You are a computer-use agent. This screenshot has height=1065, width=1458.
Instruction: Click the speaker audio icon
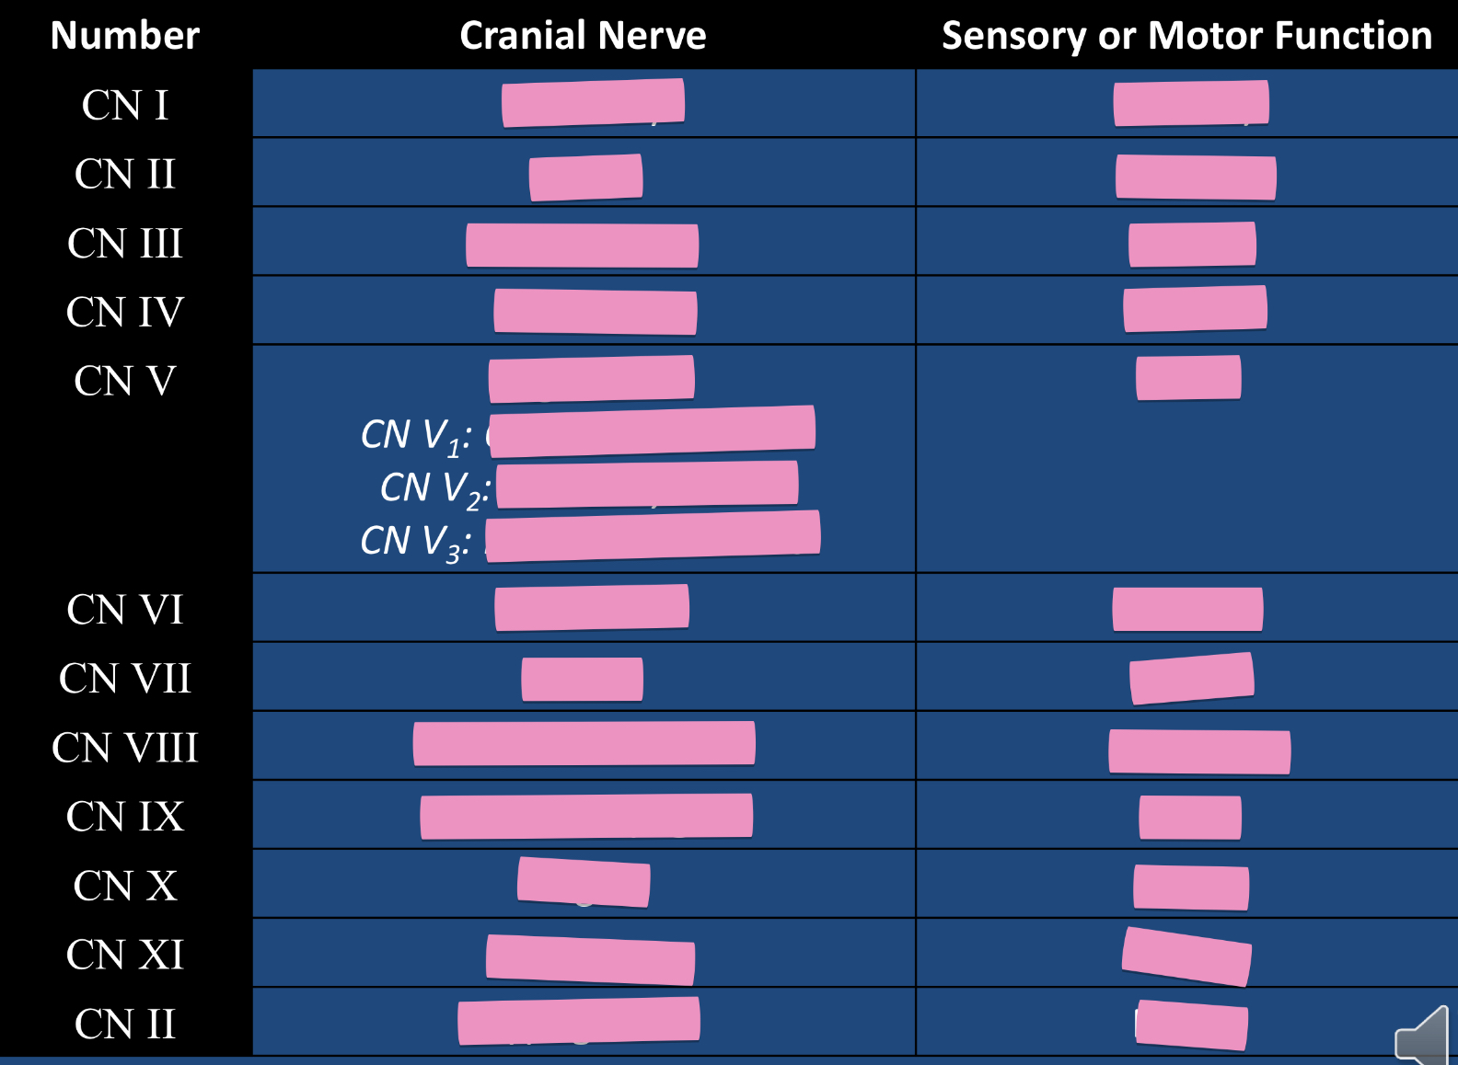coord(1423,1037)
